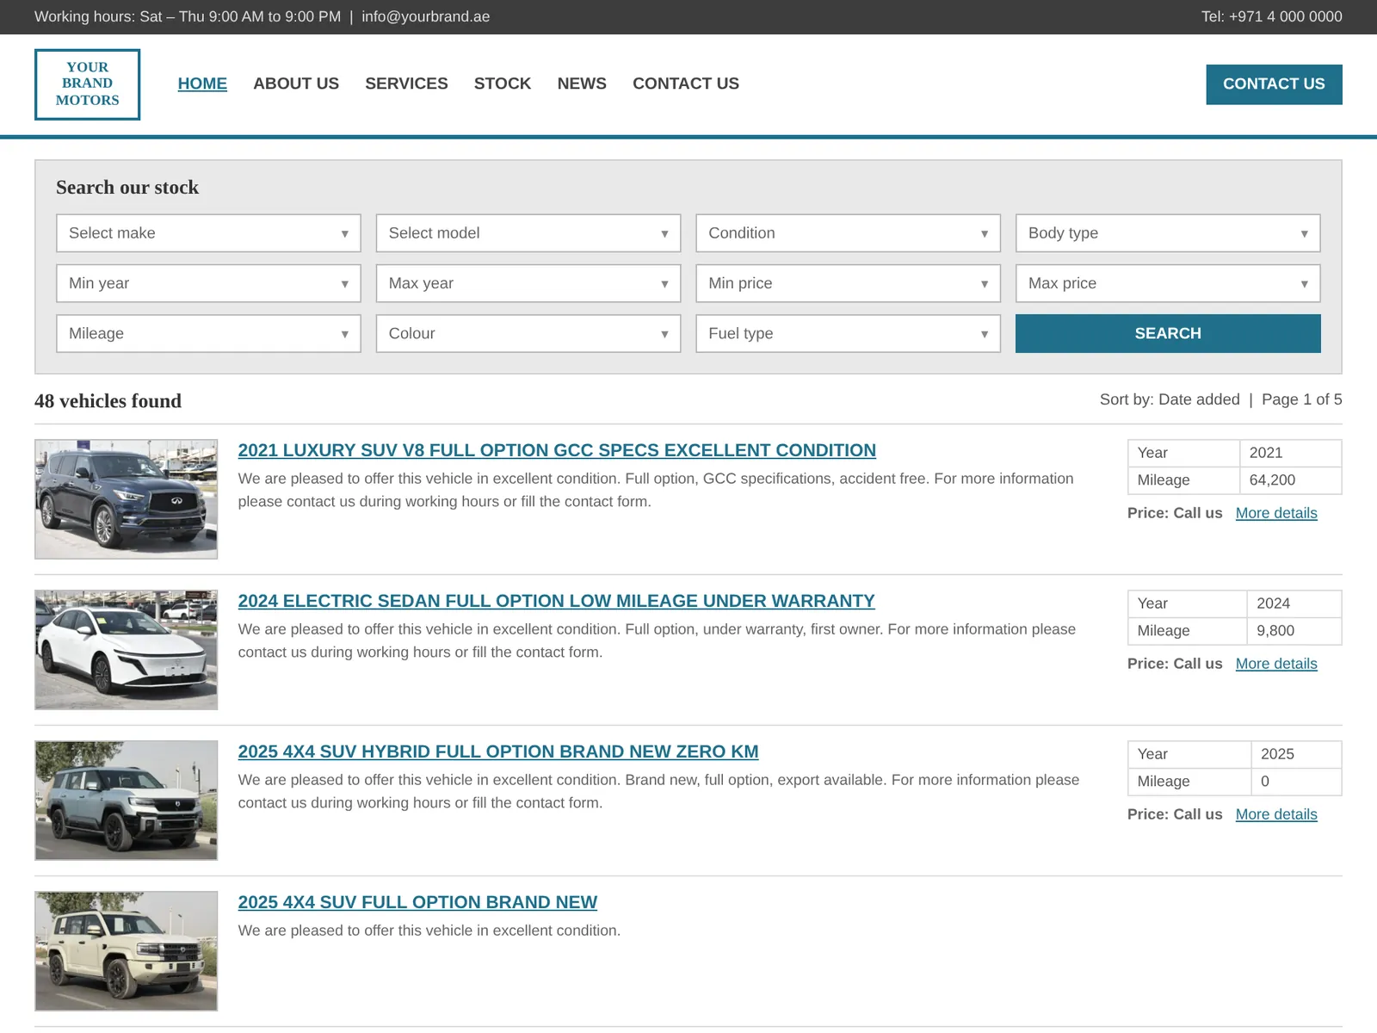Navigate to Stock page
Viewport: 1377px width, 1033px height.
[x=503, y=84]
